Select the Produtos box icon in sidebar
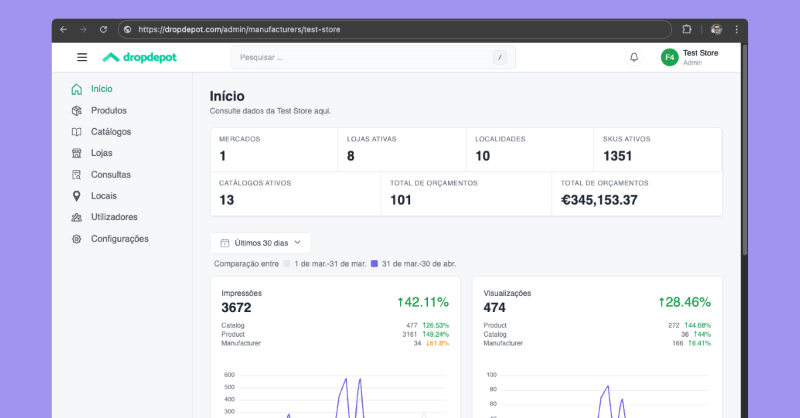 pos(77,110)
